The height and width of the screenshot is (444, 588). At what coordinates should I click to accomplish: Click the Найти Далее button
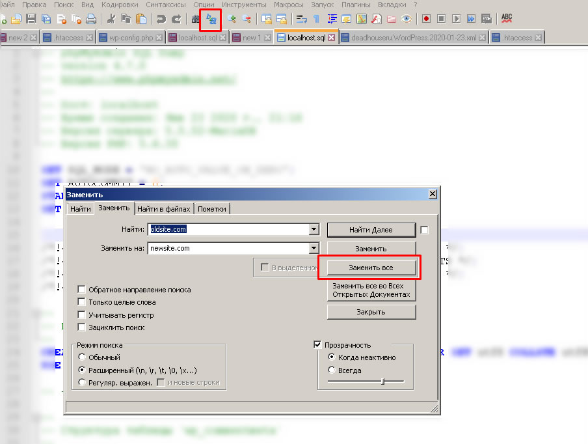pyautogui.click(x=371, y=230)
